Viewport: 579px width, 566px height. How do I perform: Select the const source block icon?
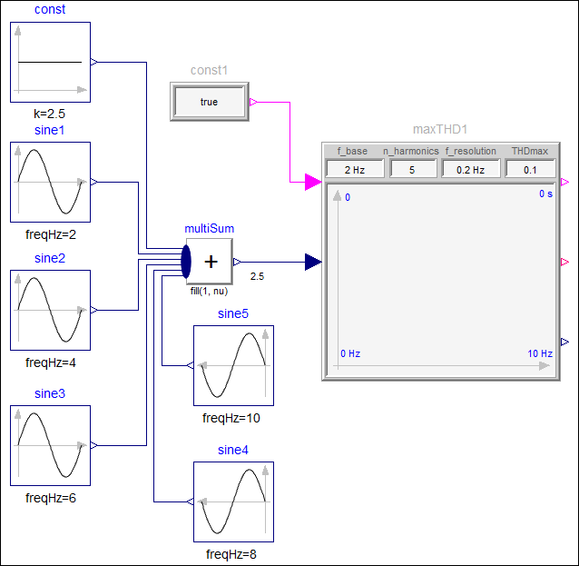(x=51, y=63)
